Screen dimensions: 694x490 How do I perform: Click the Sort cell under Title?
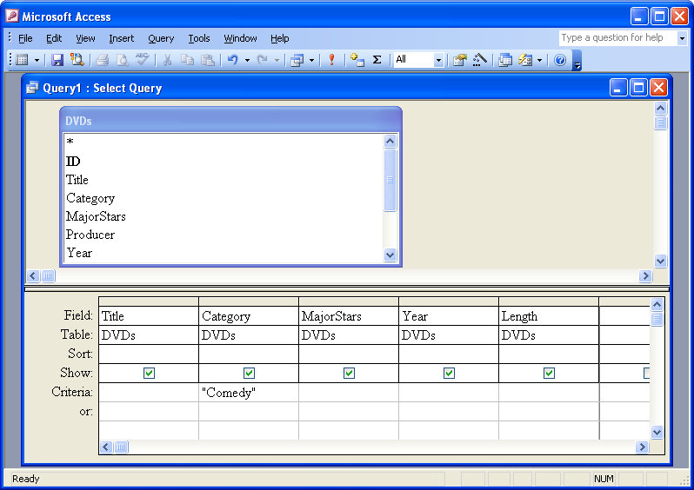pos(149,354)
